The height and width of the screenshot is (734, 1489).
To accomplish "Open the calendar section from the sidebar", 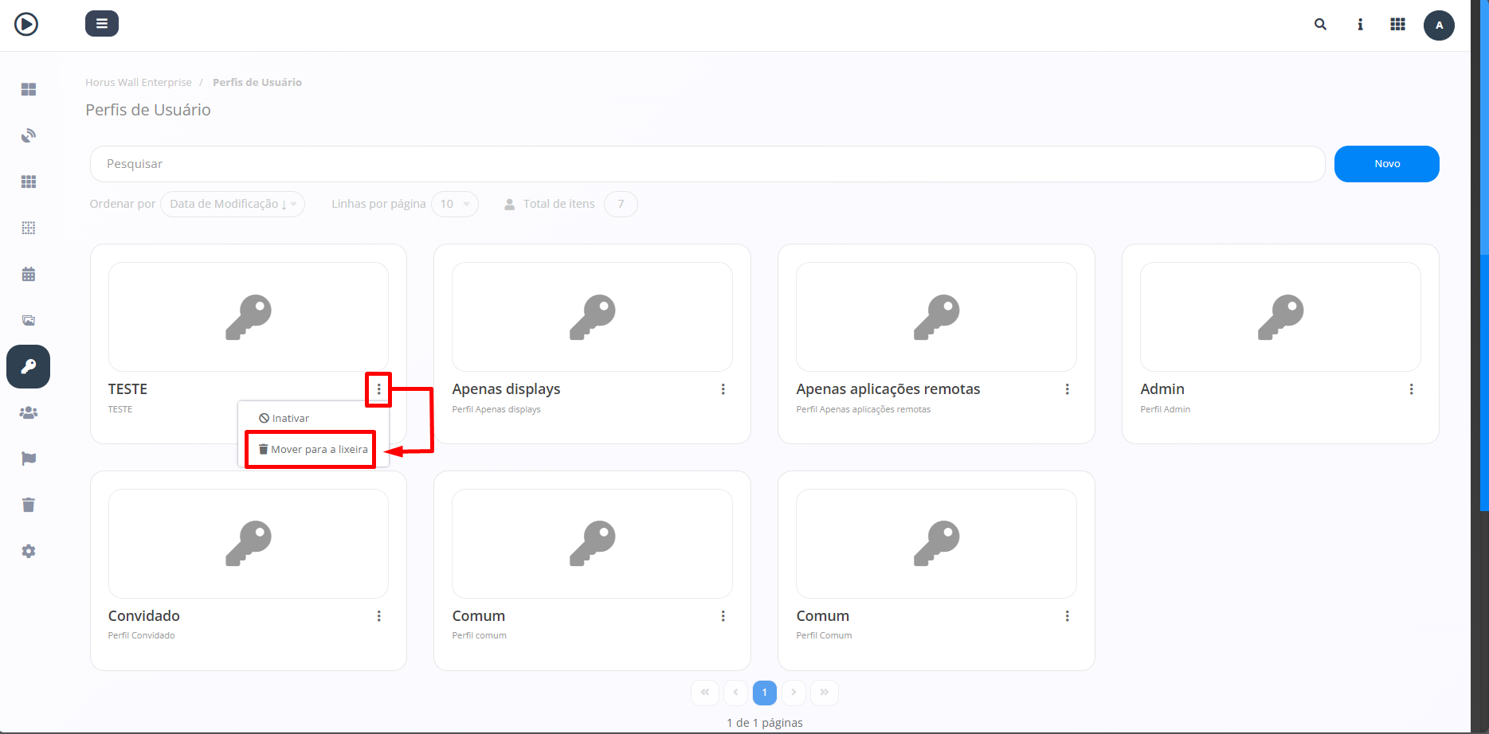I will [x=28, y=274].
